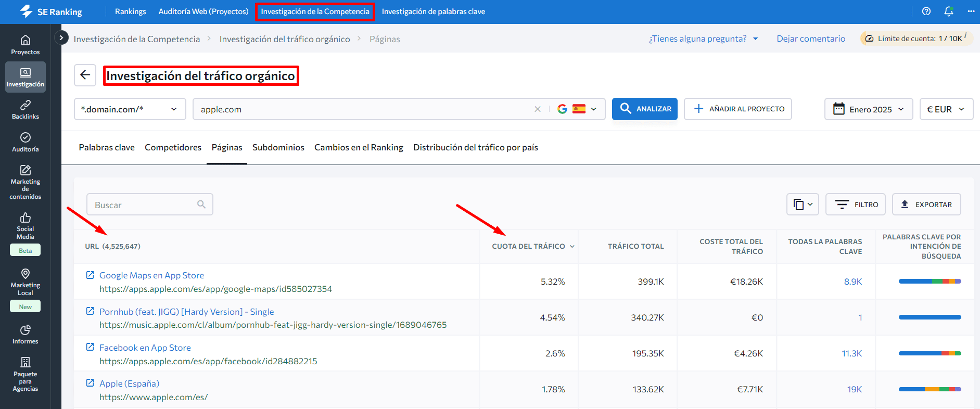Switch to Palabras clave tab
This screenshot has height=409, width=980.
coord(107,147)
